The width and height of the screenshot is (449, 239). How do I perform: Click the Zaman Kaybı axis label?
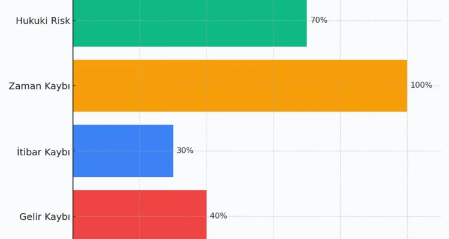point(39,86)
